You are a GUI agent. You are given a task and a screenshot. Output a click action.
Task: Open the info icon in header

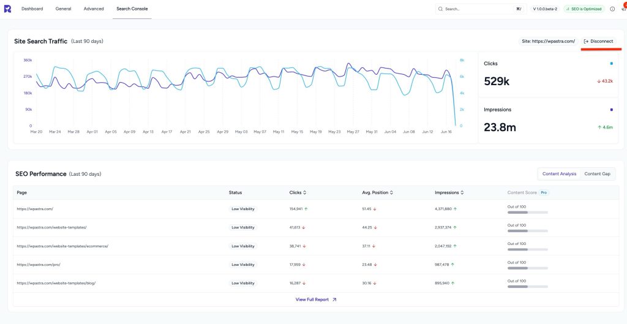coord(612,9)
